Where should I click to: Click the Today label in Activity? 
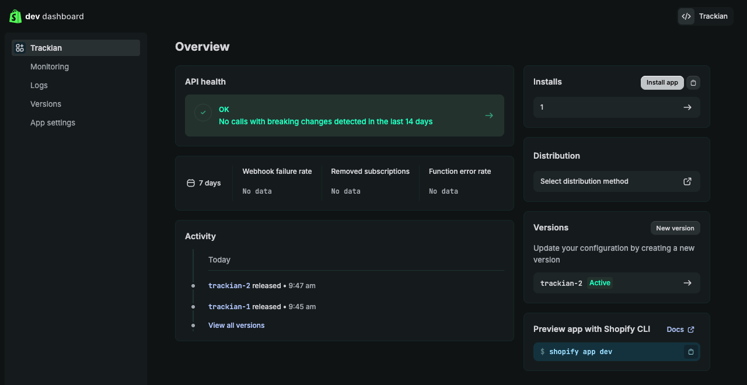click(219, 260)
